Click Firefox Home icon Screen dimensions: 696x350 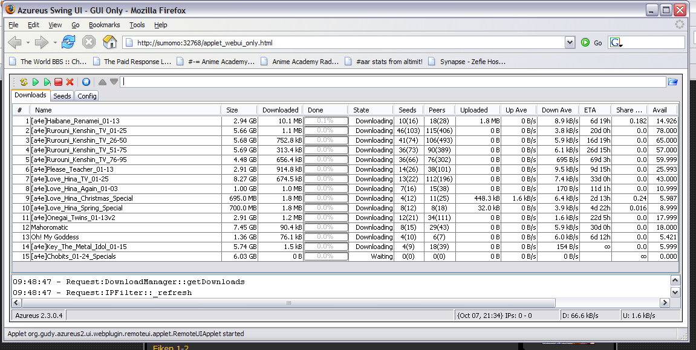(109, 42)
